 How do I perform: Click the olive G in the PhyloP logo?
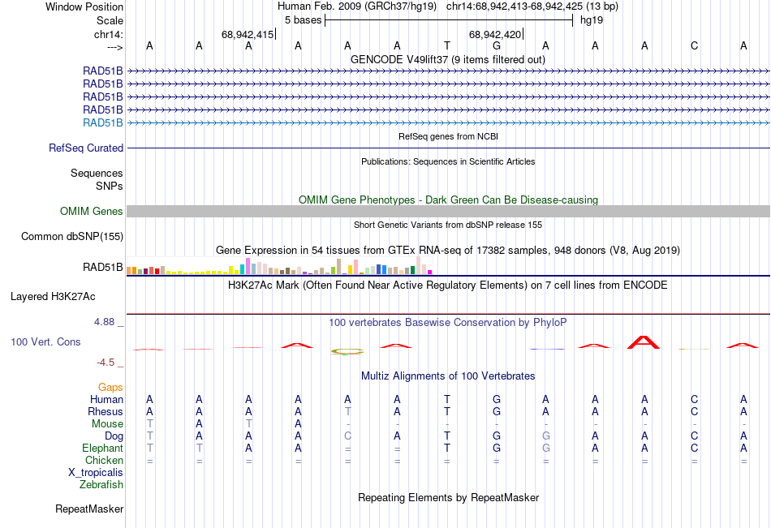pos(347,351)
